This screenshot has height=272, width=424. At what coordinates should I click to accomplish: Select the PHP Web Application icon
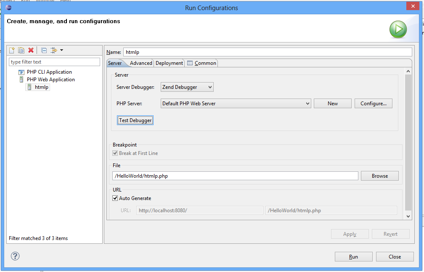click(x=21, y=80)
